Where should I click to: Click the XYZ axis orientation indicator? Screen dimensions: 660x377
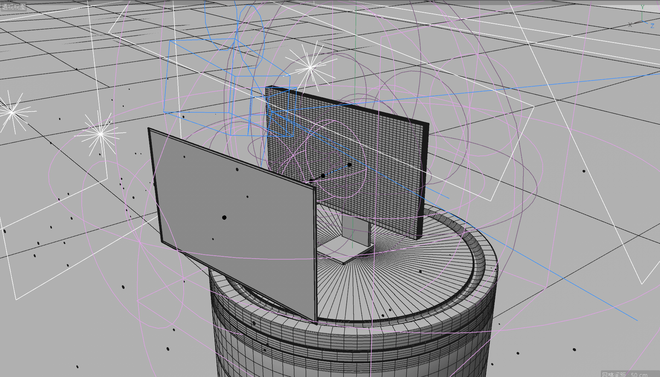coord(642,17)
